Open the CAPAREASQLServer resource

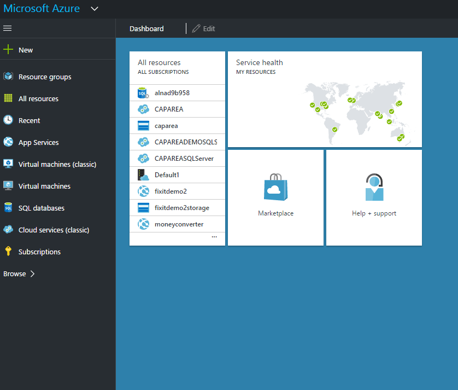pyautogui.click(x=177, y=159)
